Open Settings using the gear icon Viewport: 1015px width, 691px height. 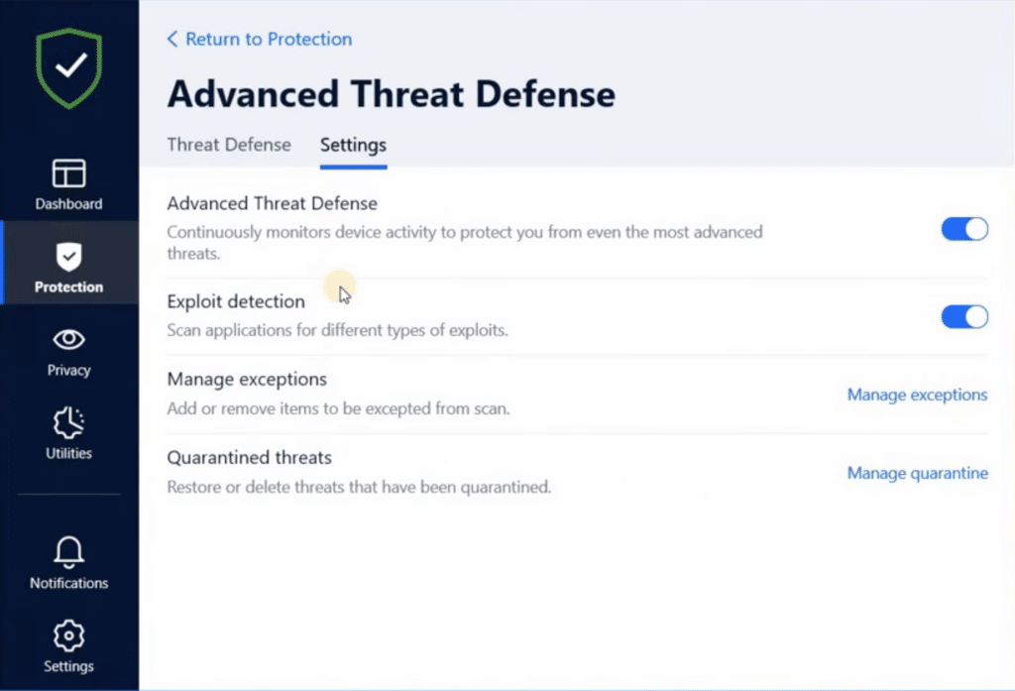click(68, 646)
